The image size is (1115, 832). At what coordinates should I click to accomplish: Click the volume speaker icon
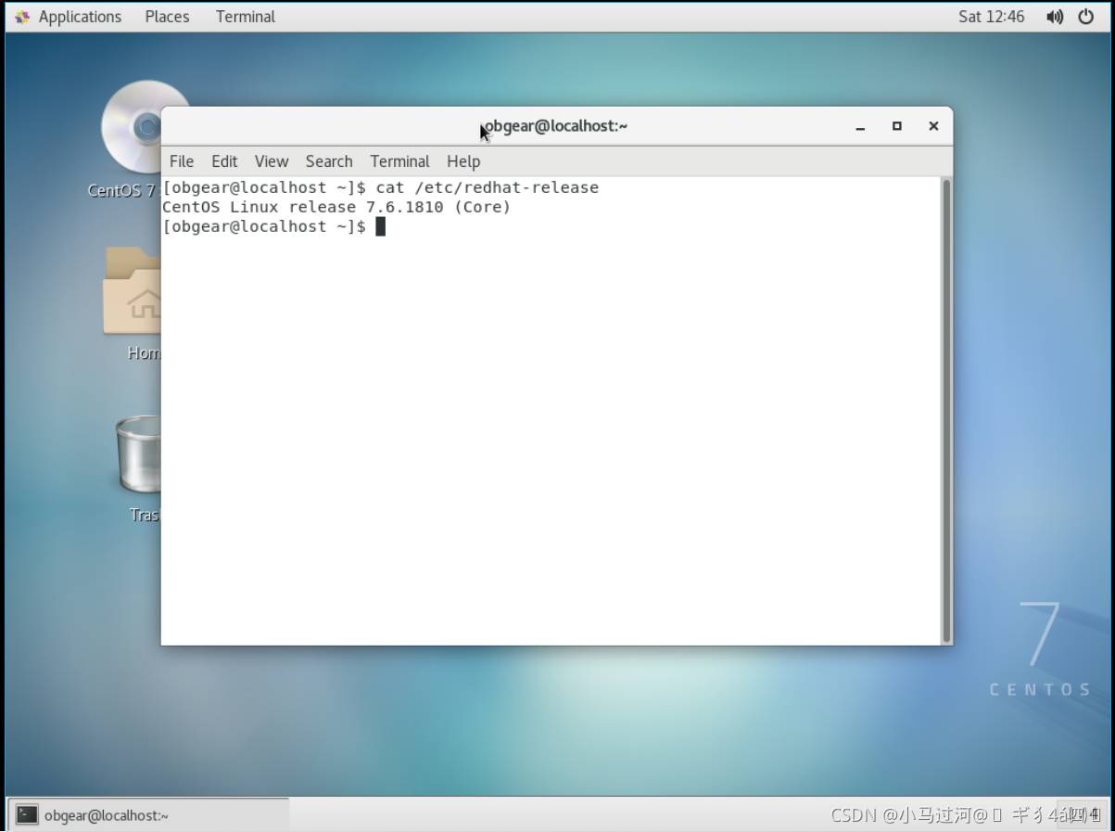click(x=1055, y=17)
